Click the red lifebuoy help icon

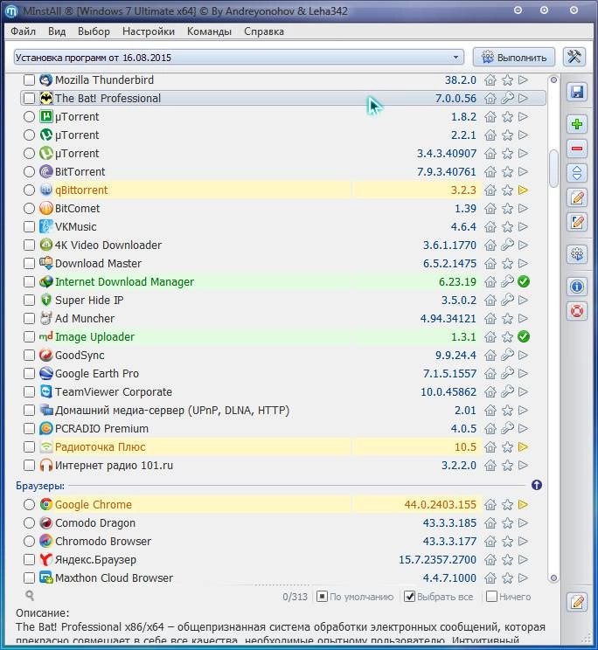coord(577,311)
